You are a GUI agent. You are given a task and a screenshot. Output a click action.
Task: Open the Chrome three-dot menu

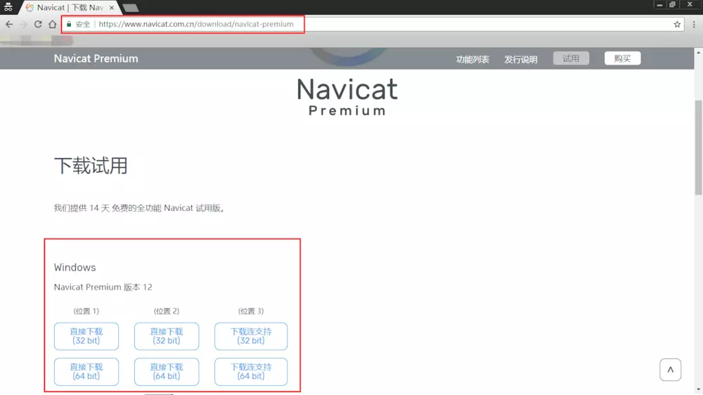pos(694,24)
